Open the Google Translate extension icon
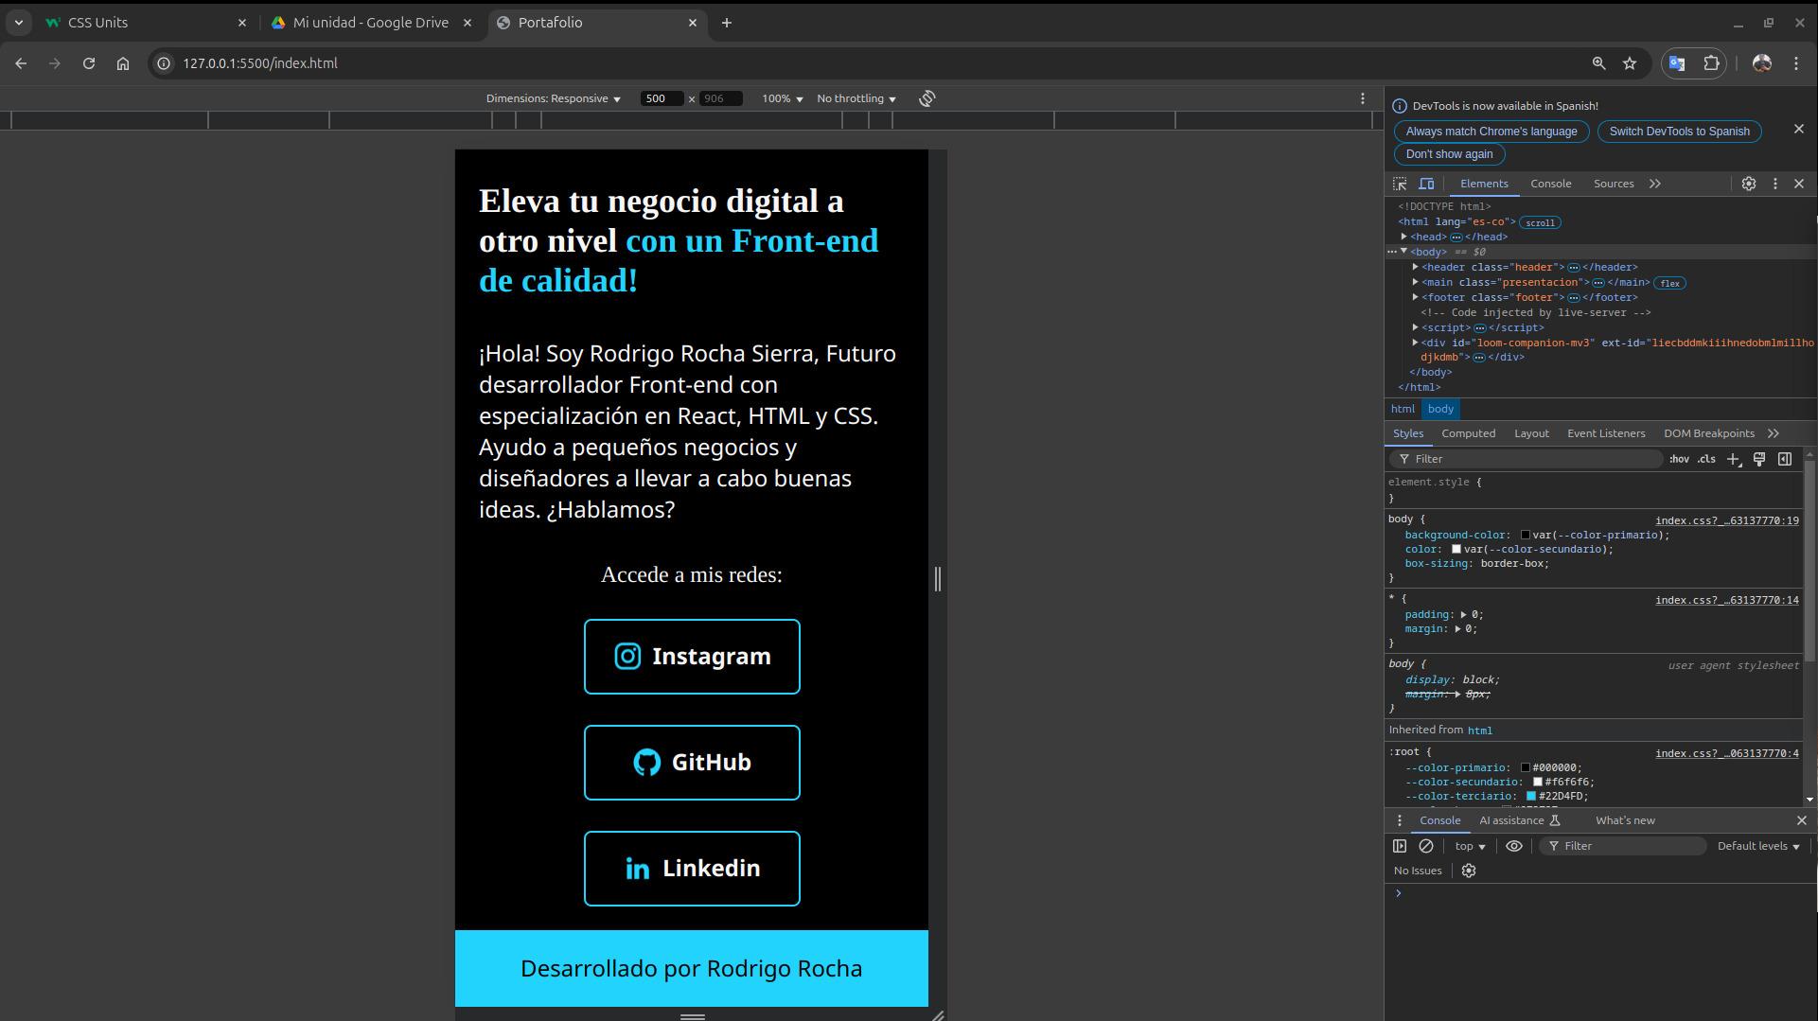 1677,63
